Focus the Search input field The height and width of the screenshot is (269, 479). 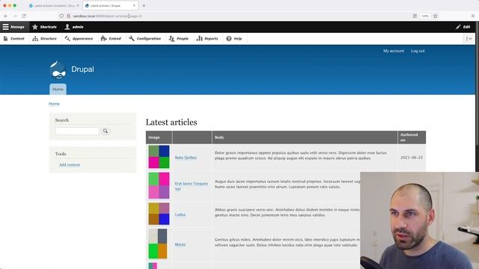pos(77,132)
